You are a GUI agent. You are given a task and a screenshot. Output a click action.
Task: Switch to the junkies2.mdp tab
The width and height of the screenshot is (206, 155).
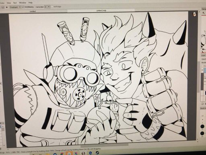tap(101, 10)
